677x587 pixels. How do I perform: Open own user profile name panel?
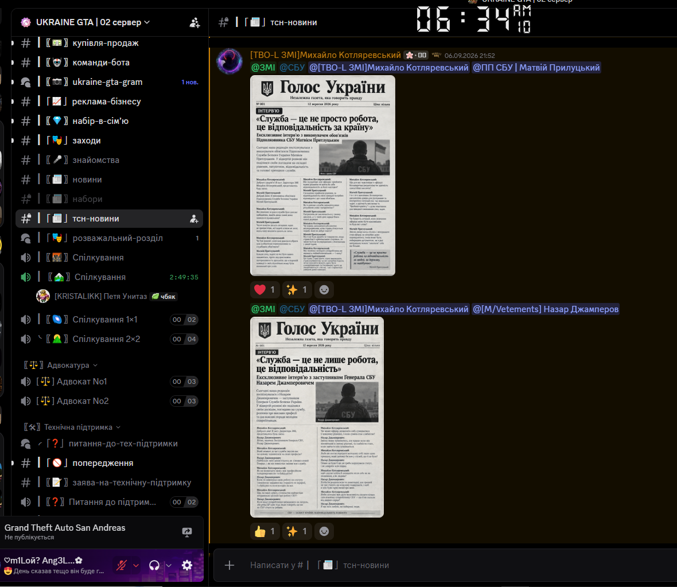coord(54,565)
